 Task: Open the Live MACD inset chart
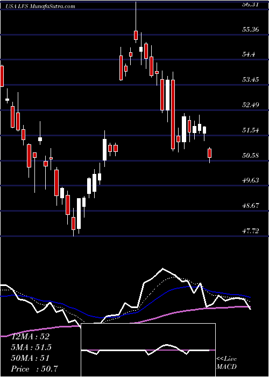(x=148, y=350)
